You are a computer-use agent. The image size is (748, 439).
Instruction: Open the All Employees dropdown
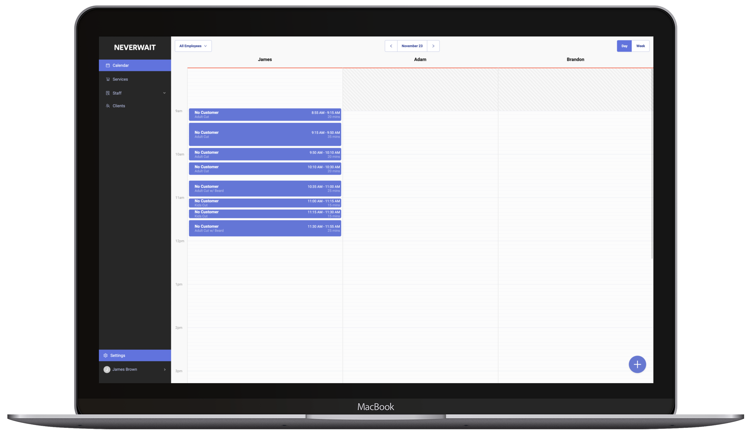pos(193,45)
